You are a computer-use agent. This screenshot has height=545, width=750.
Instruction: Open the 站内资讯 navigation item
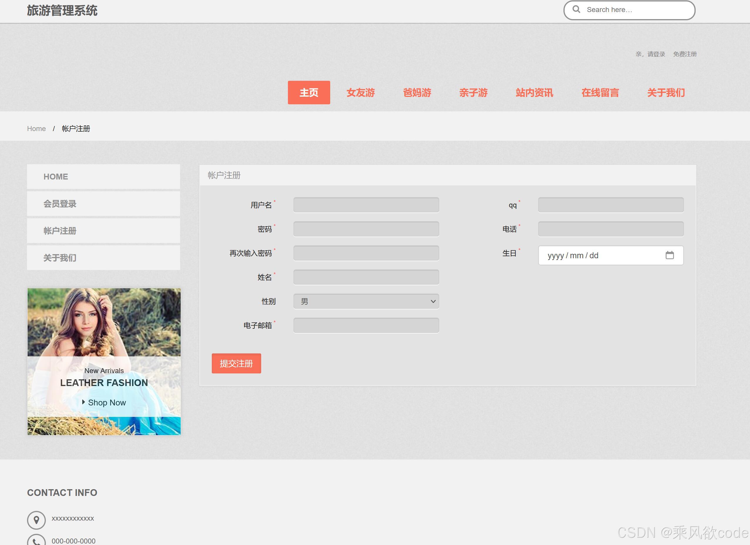pos(534,93)
